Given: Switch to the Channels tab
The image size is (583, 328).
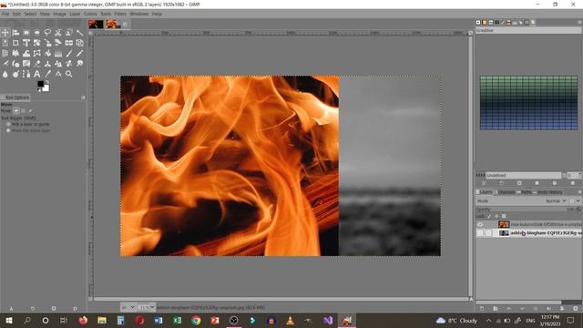Looking at the screenshot, I should (x=506, y=192).
